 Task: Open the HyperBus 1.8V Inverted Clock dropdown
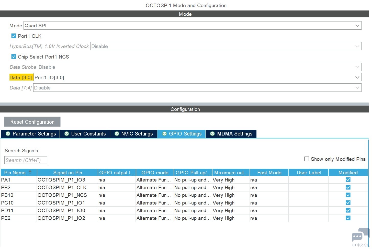226,46
